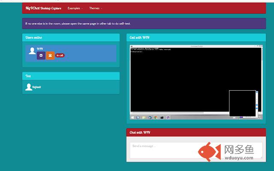Click the Default user avatar icon
The image size is (274, 171).
[29, 87]
